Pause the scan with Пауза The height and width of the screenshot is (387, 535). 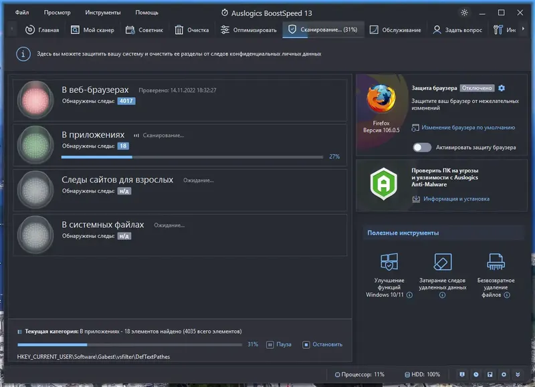tap(279, 345)
